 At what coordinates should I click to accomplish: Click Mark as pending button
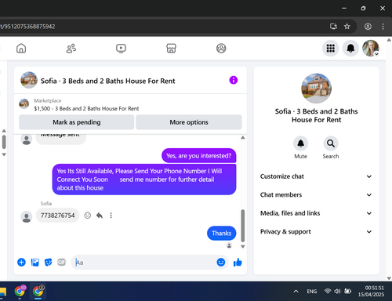(77, 122)
